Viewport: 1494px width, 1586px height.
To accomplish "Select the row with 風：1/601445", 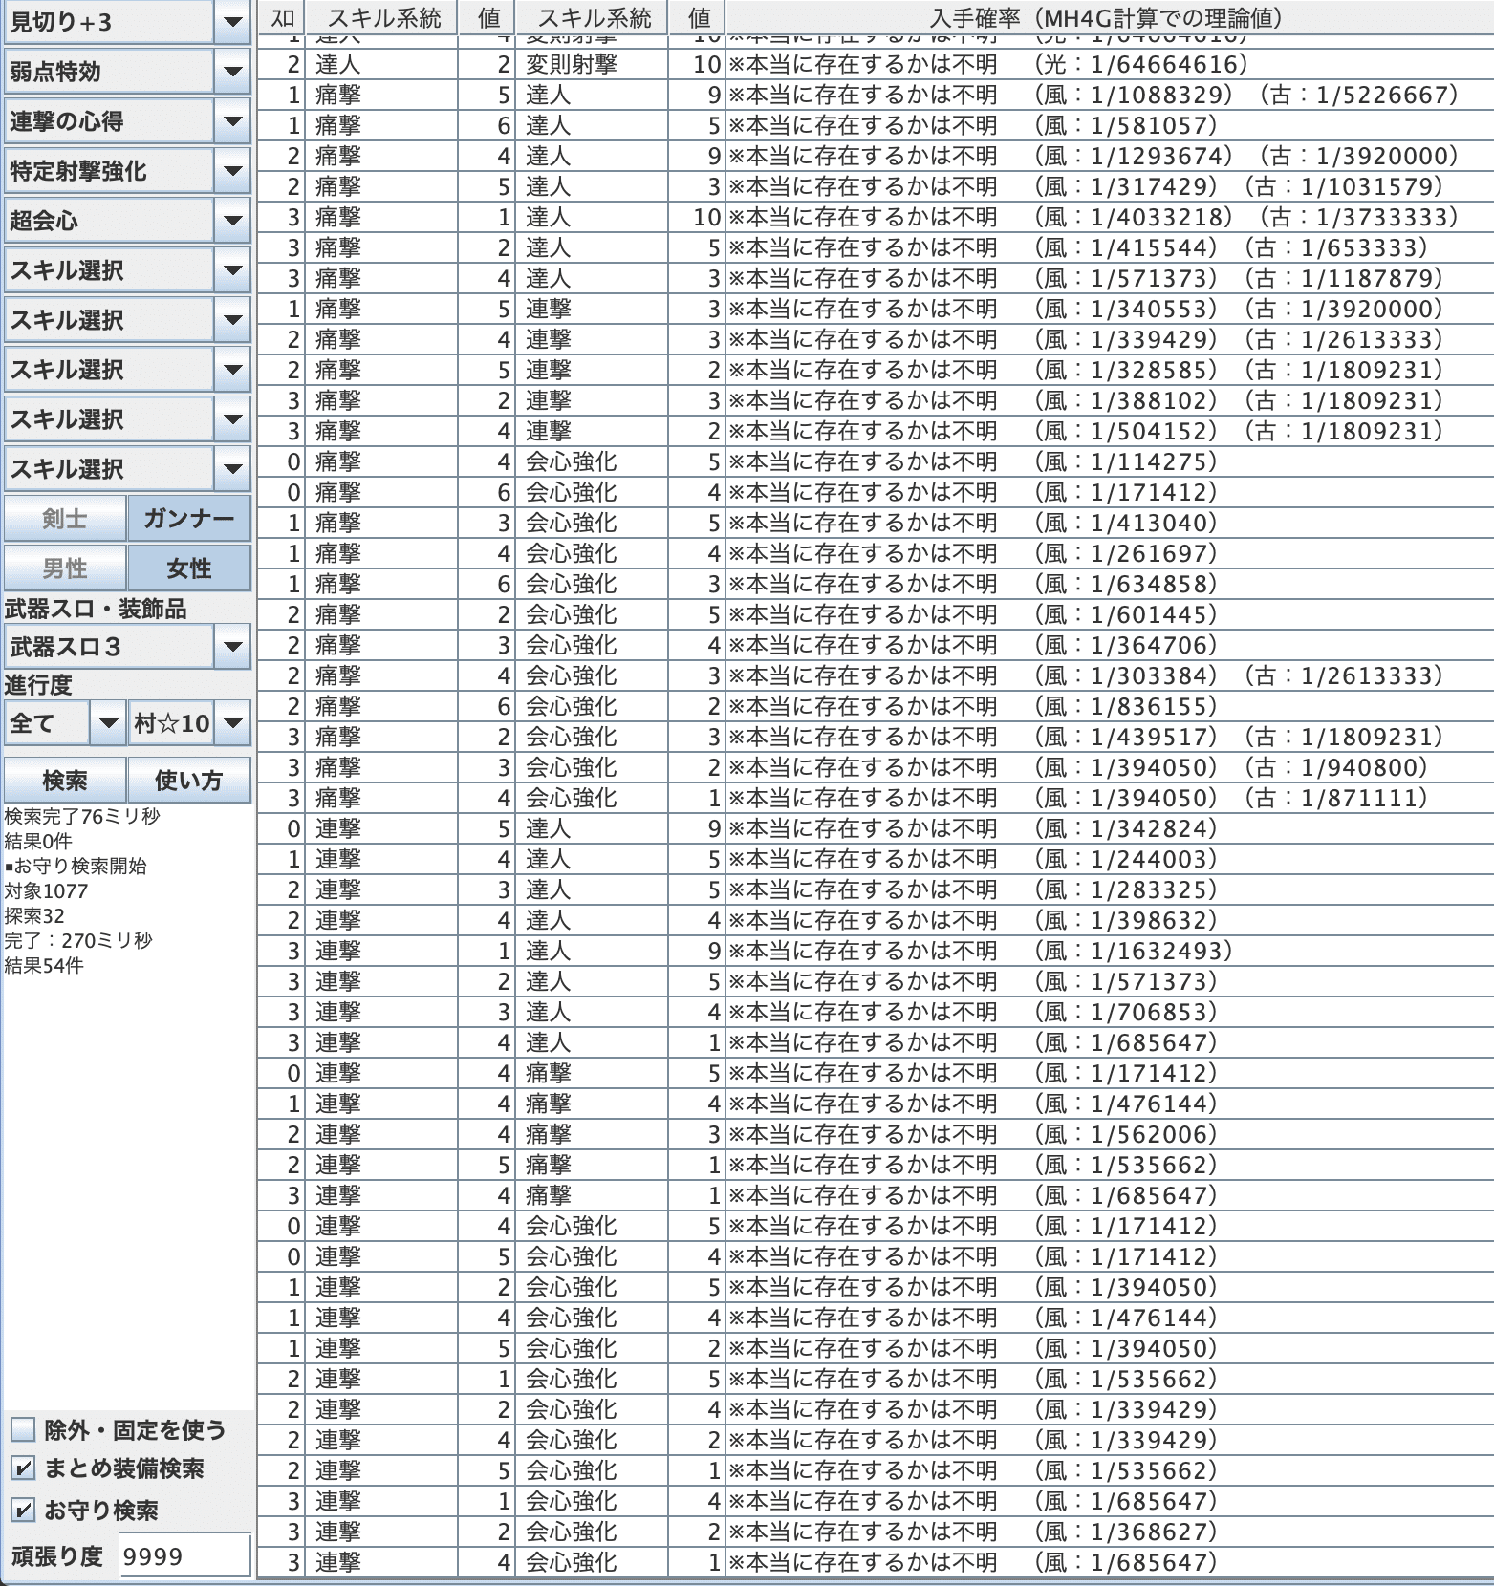I will pyautogui.click(x=875, y=614).
